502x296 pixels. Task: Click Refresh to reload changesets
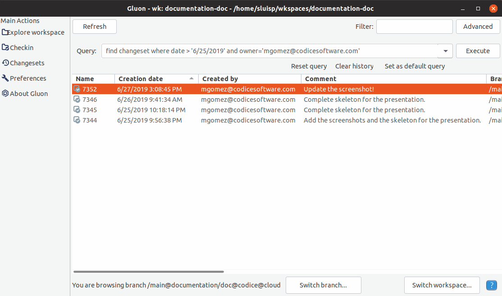point(94,26)
